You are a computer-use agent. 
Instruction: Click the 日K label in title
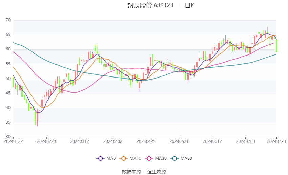189,5
